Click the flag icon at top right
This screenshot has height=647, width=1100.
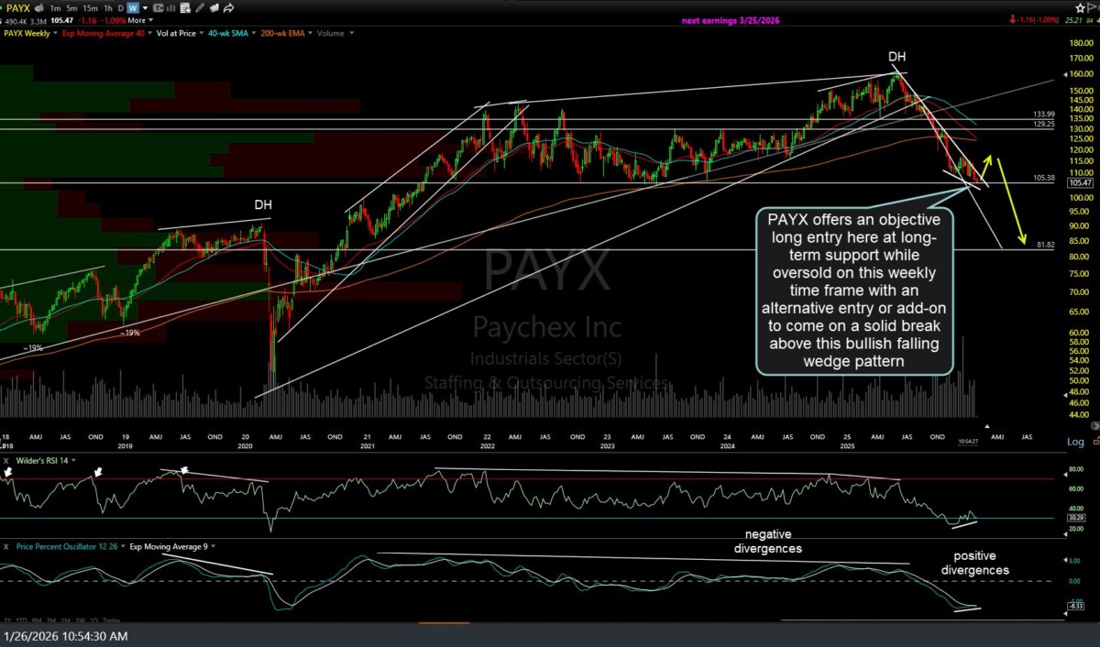point(1090,6)
